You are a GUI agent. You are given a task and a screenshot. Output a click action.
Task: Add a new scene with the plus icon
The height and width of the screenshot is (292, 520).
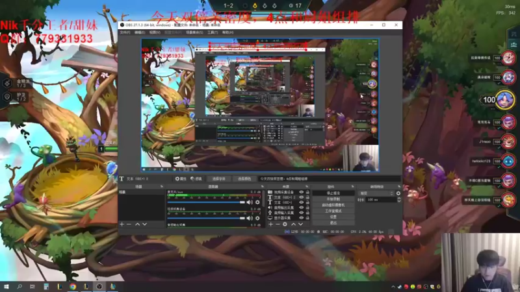click(x=122, y=224)
